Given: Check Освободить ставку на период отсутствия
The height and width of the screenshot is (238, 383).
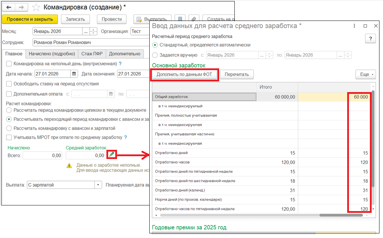Looking at the screenshot, I should coord(9,84).
